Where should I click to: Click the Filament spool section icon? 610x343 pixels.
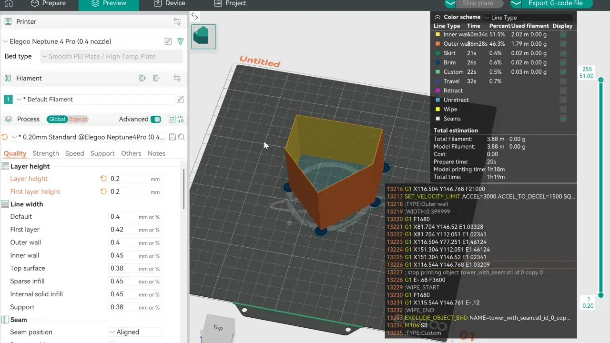coord(8,78)
